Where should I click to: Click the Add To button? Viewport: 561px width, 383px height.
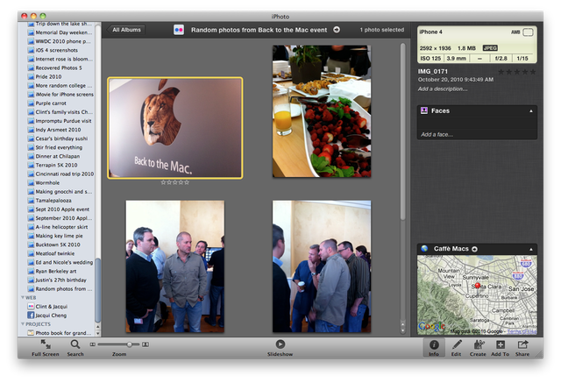(501, 348)
